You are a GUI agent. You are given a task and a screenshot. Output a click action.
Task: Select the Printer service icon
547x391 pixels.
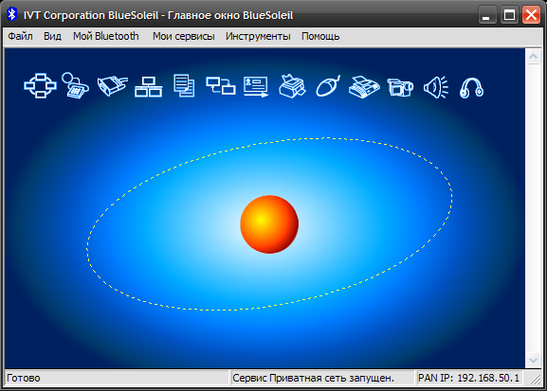[x=292, y=86]
